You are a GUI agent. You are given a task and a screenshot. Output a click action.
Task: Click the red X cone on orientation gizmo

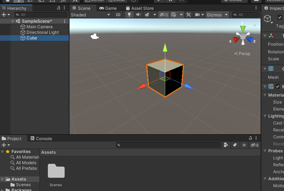pos(236,40)
